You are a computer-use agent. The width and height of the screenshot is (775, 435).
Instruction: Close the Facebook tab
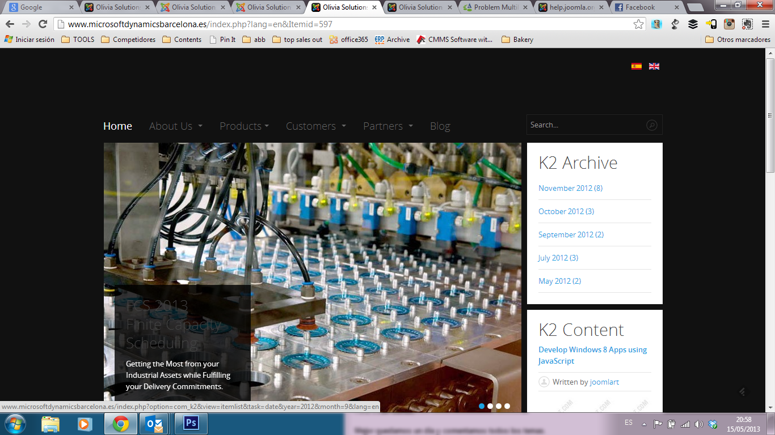coord(676,8)
